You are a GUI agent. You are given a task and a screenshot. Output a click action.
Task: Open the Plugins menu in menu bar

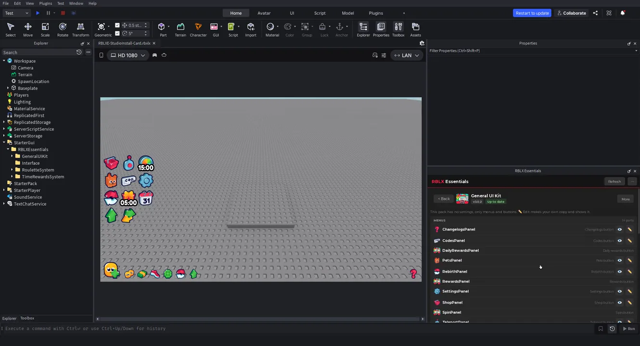46,3
